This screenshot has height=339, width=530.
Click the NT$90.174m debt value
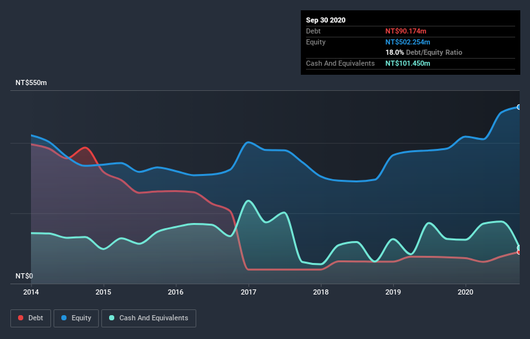[x=406, y=31]
